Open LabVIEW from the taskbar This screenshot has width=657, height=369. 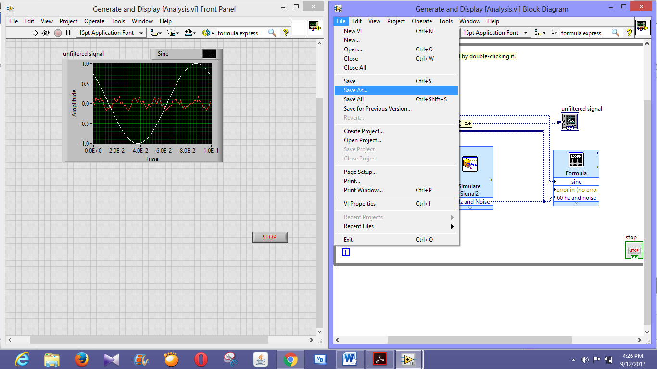click(x=409, y=359)
